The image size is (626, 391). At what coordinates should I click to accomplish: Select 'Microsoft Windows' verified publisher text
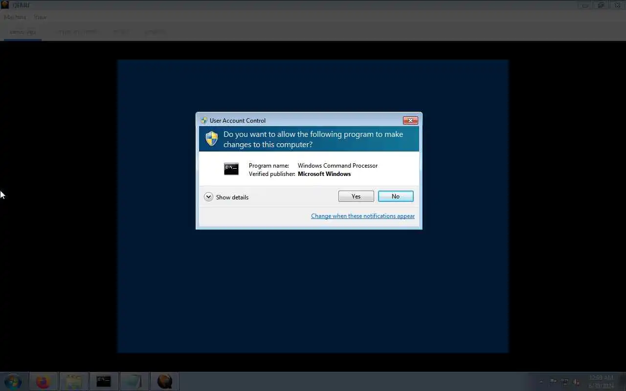pos(324,174)
